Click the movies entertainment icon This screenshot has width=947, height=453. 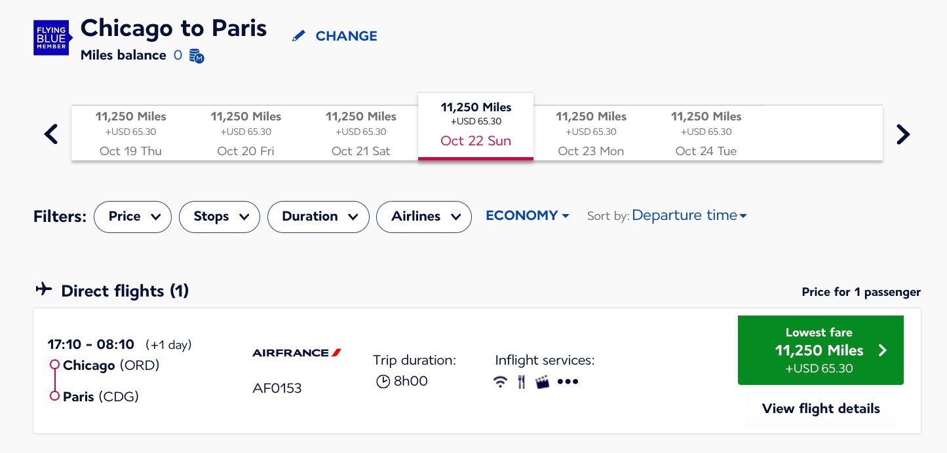(542, 382)
